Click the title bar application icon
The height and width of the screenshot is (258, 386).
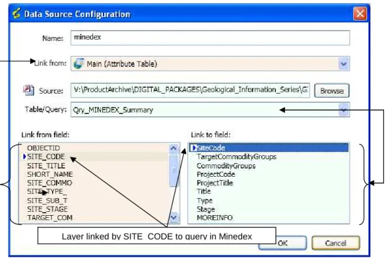[17, 13]
